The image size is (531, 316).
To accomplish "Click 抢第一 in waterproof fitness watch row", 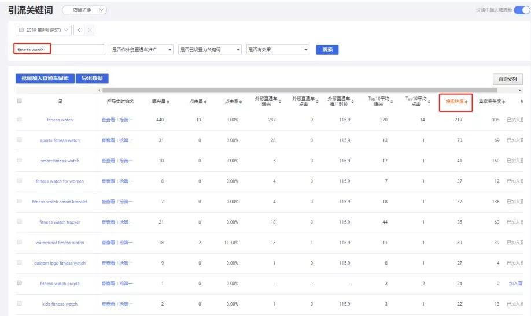I will pos(126,243).
